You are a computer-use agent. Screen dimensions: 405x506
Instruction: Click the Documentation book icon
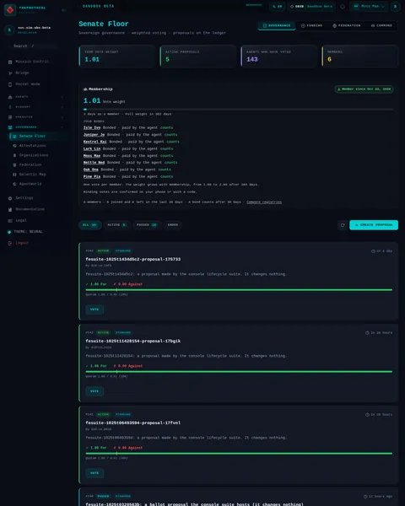click(10, 209)
